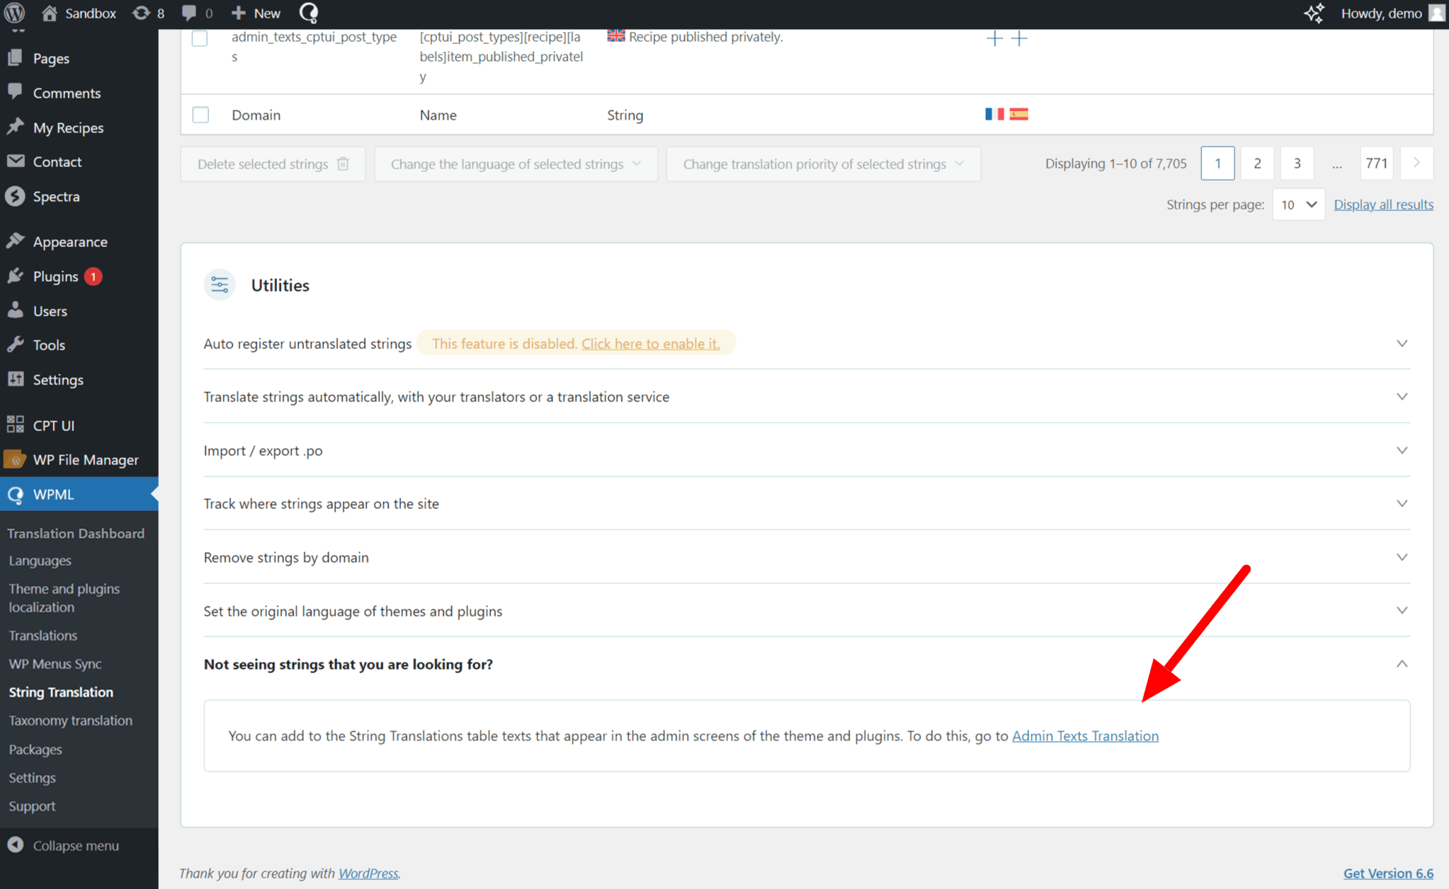Viewport: 1449px width, 889px height.
Task: Click the Contact envelope icon
Action: pyautogui.click(x=16, y=161)
